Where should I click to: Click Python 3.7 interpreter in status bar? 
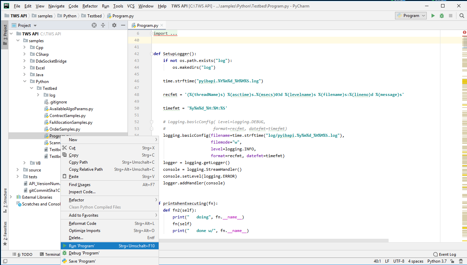click(437, 261)
